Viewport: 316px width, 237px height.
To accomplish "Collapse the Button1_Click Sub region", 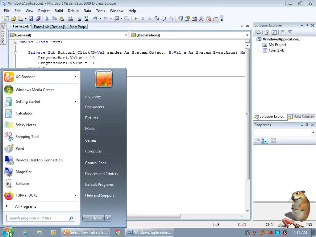I will pyautogui.click(x=15, y=52).
